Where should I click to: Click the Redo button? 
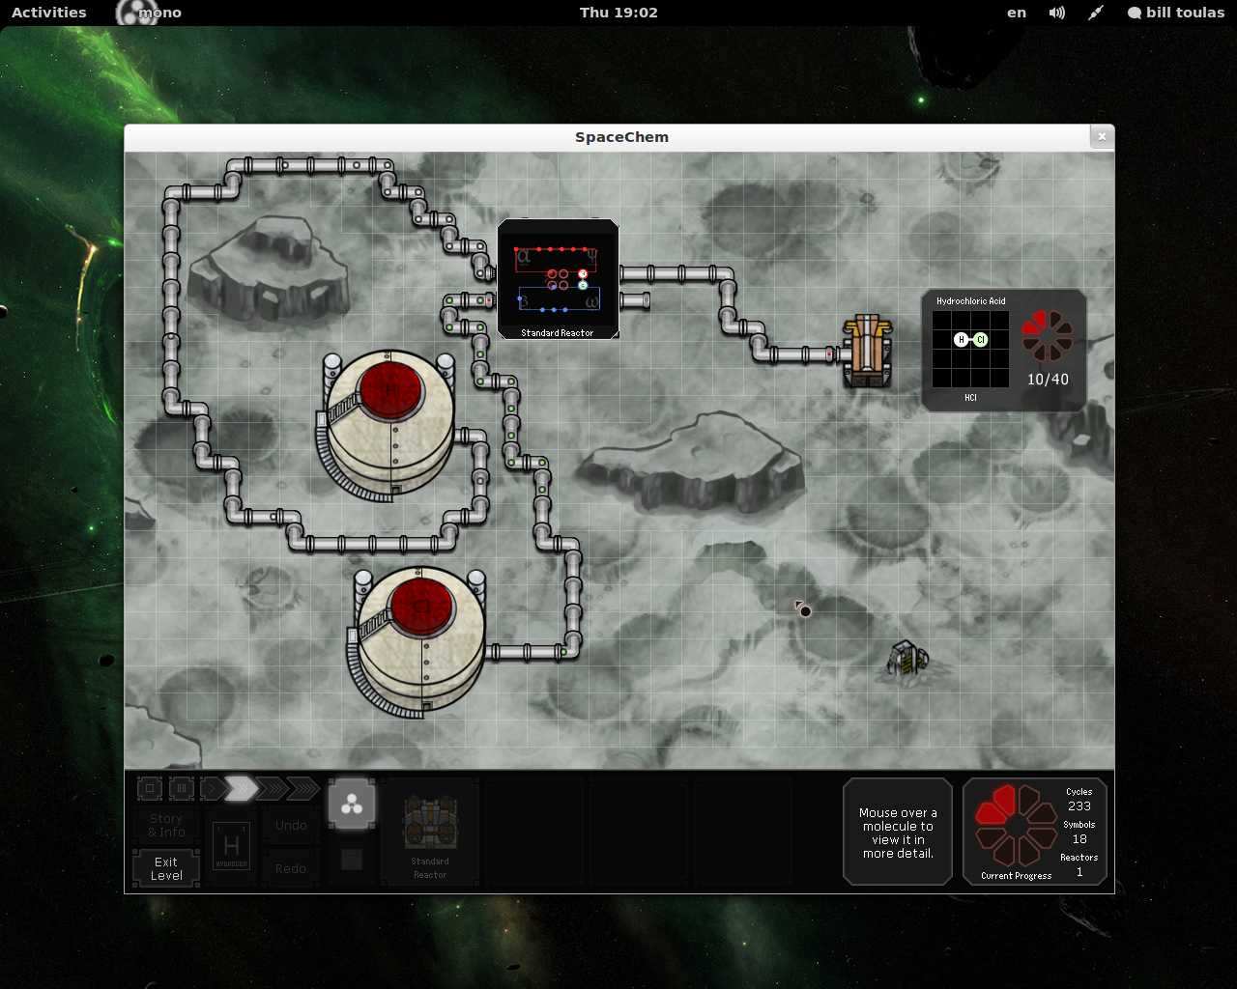(291, 868)
